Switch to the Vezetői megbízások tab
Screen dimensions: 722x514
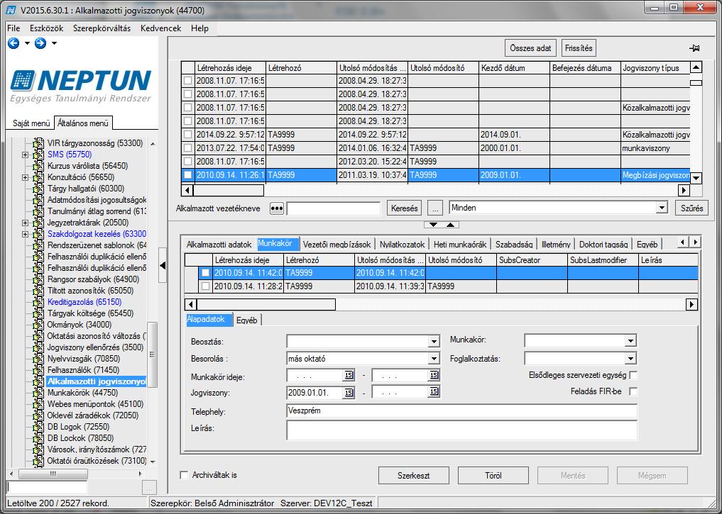337,245
